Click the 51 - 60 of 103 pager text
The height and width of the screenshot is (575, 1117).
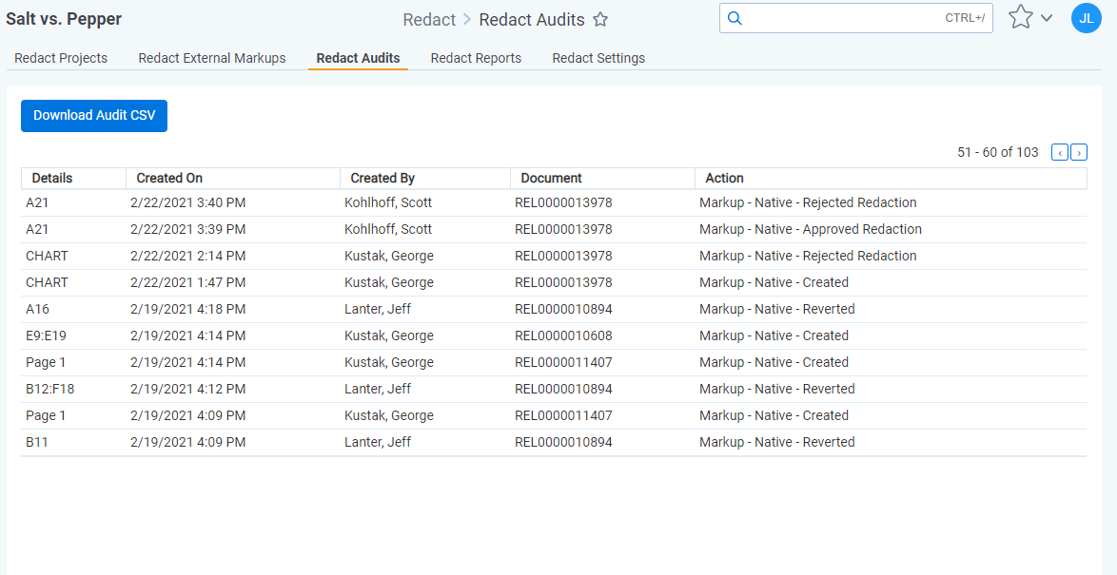pos(998,152)
